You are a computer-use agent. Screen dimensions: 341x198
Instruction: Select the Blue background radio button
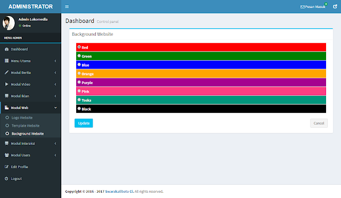(79, 64)
